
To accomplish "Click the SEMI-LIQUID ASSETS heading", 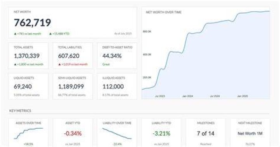I will (72, 78).
